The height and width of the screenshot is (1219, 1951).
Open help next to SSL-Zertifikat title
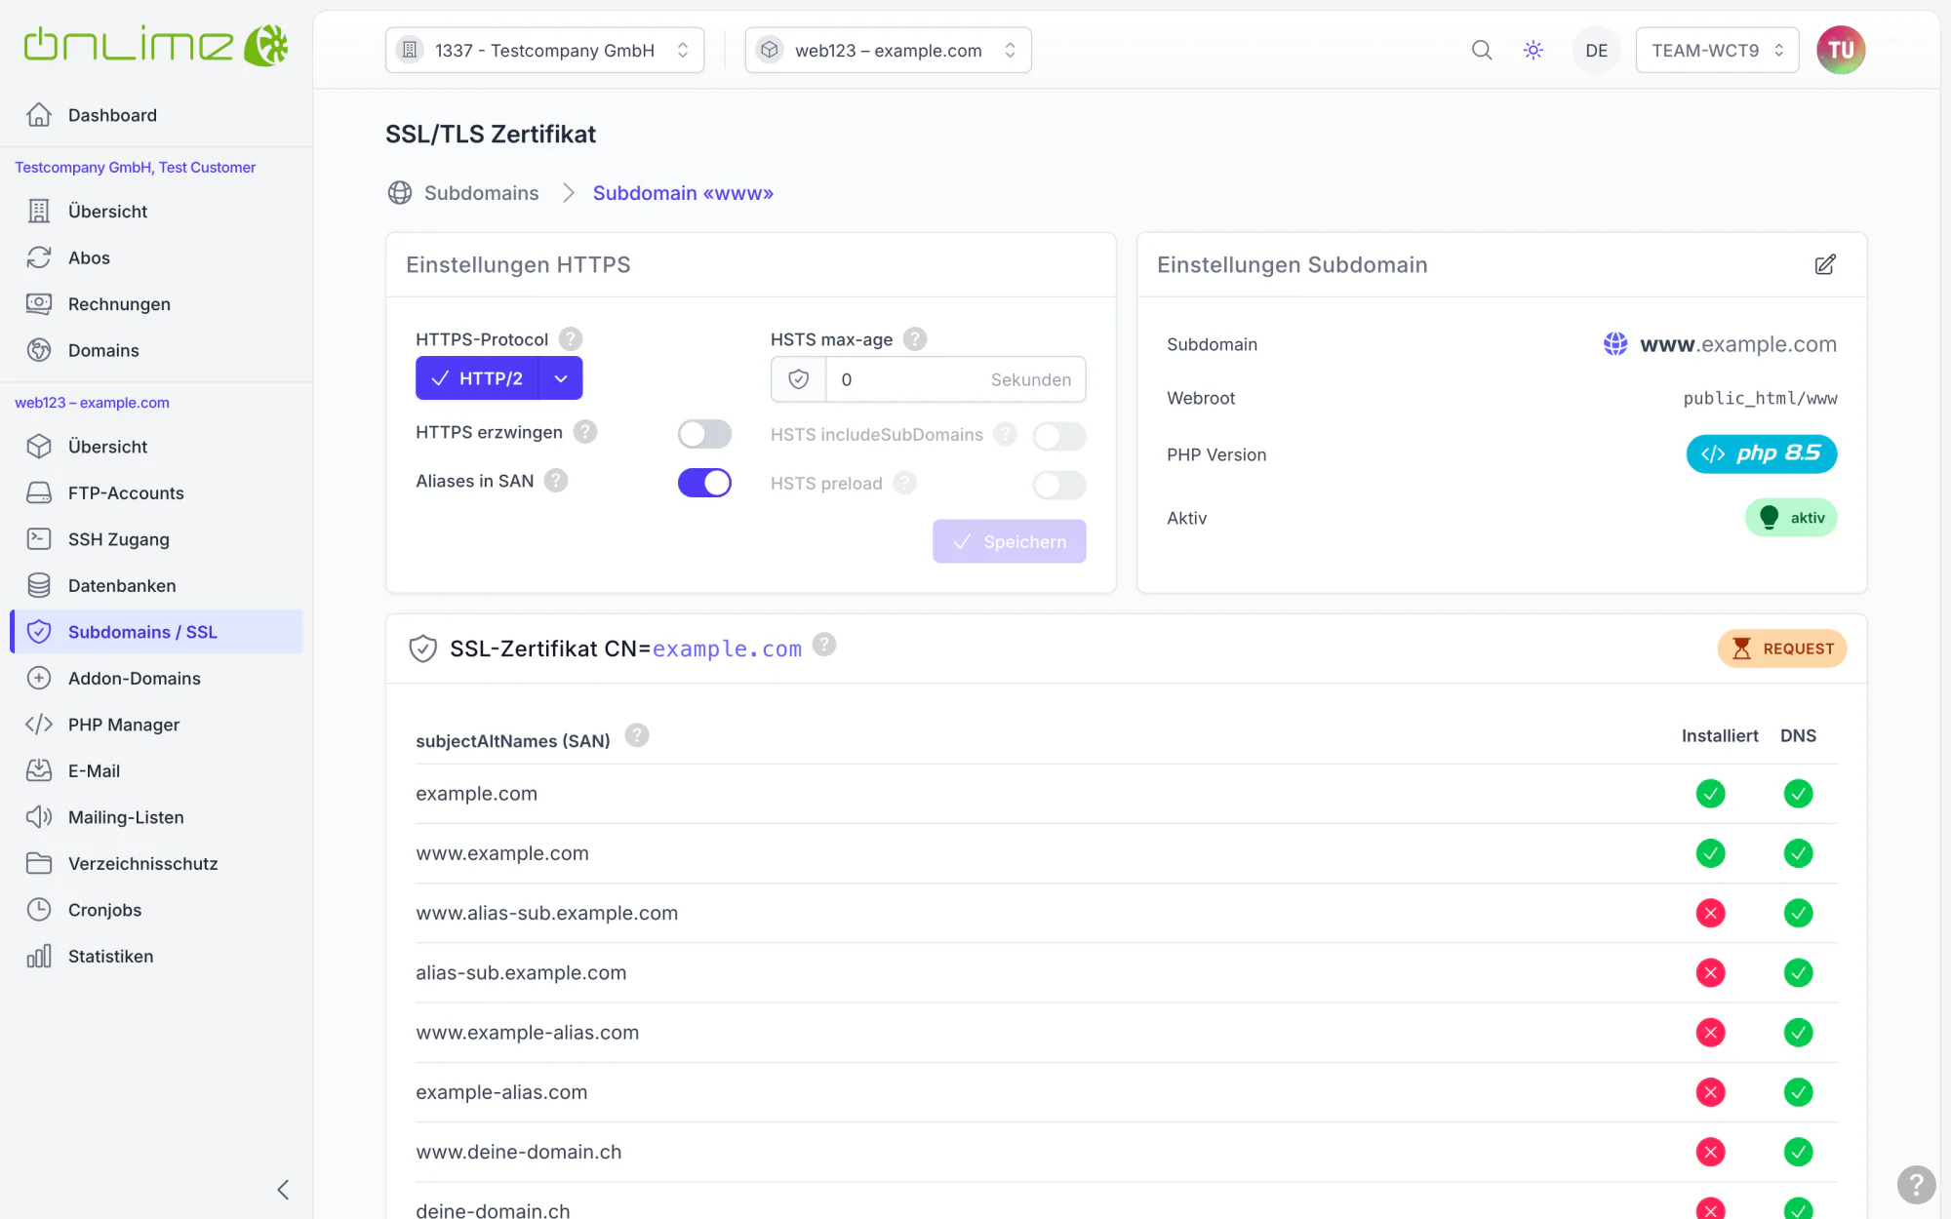click(x=824, y=645)
